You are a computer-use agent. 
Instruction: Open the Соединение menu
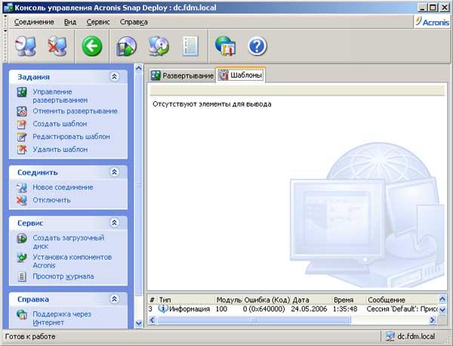34,22
